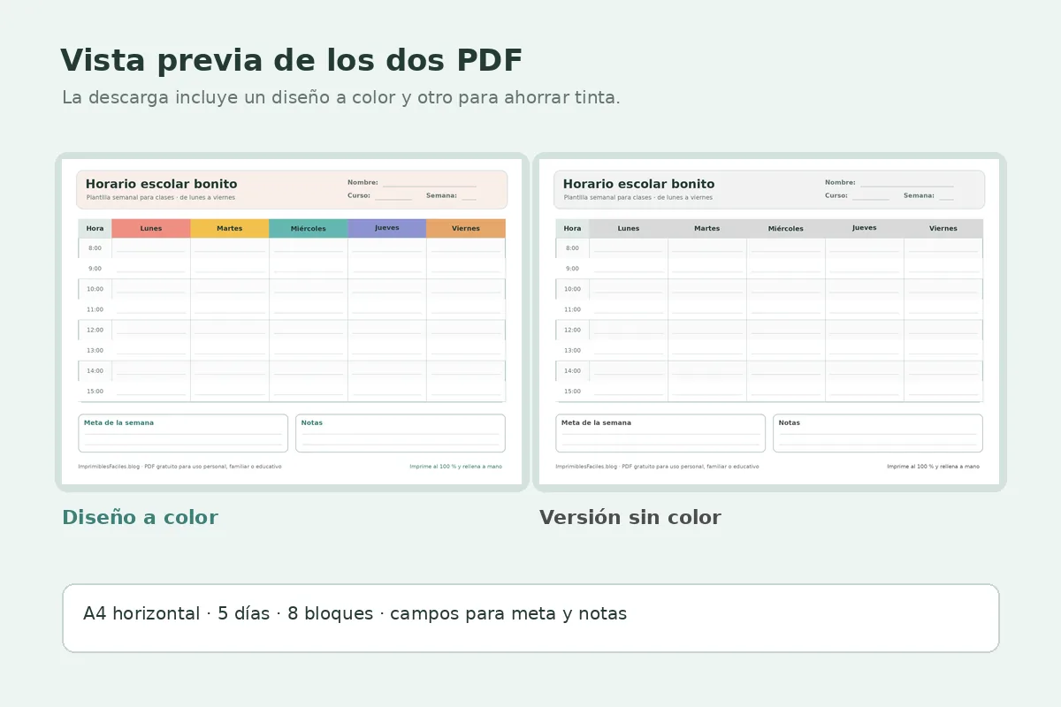Click the gray Miércoles header in colorless version
The height and width of the screenshot is (707, 1061).
(786, 228)
